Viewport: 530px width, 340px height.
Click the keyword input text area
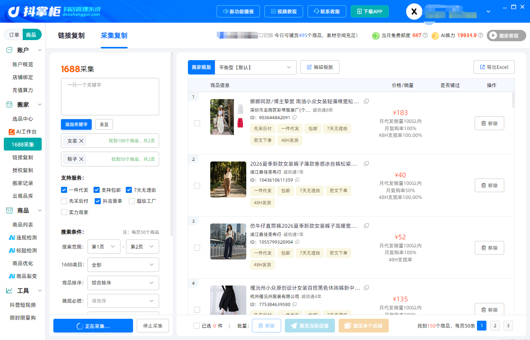[110, 96]
